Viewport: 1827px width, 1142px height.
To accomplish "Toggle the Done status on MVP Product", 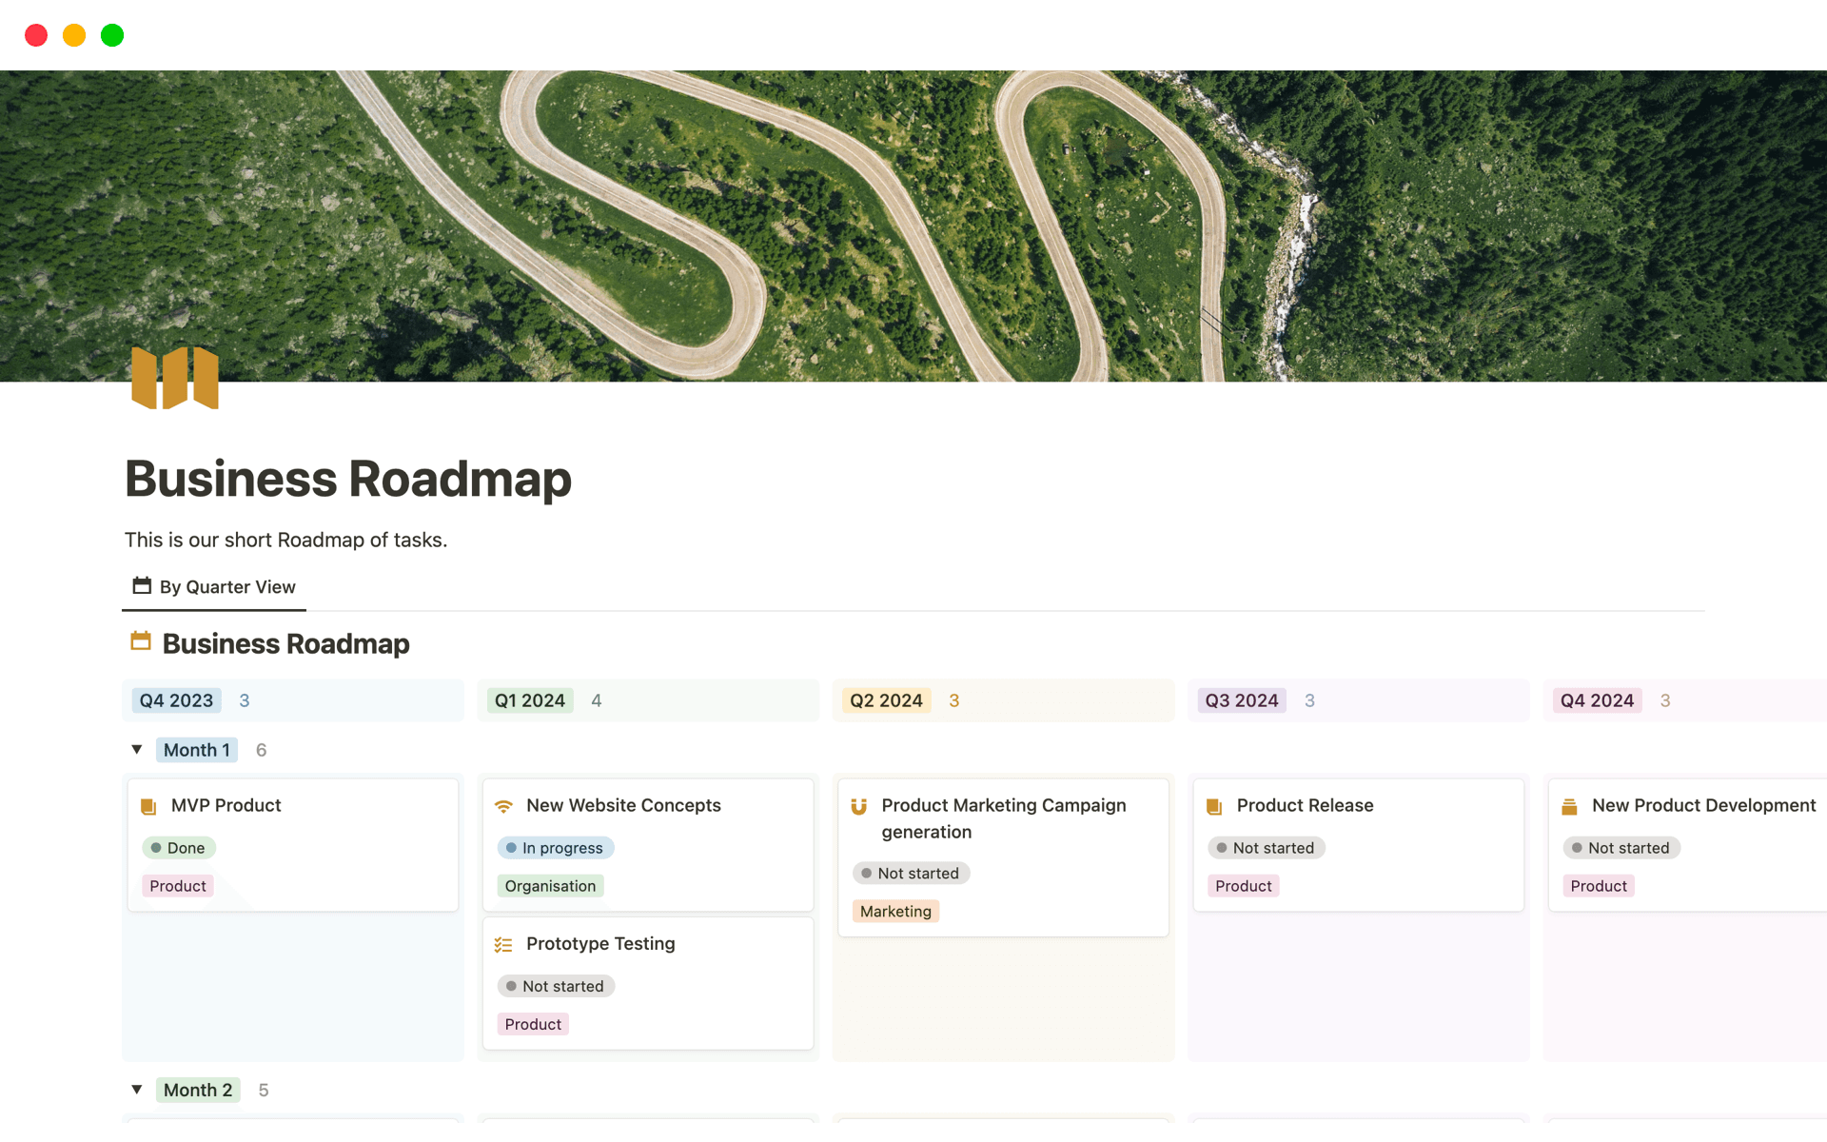I will [179, 847].
